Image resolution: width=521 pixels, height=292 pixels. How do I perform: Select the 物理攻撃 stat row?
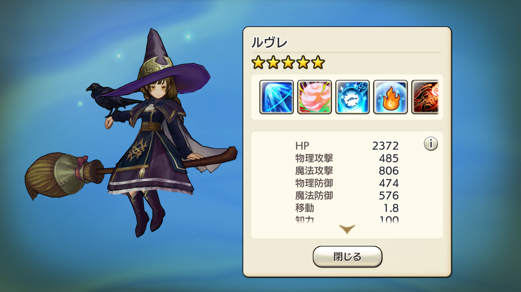pyautogui.click(x=347, y=158)
